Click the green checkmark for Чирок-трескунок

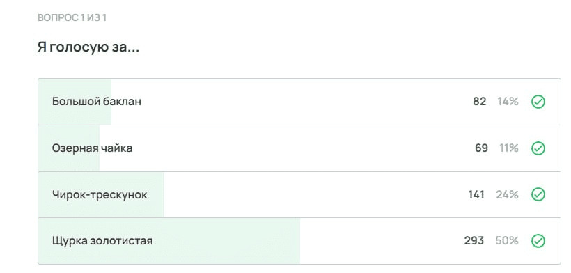click(538, 195)
